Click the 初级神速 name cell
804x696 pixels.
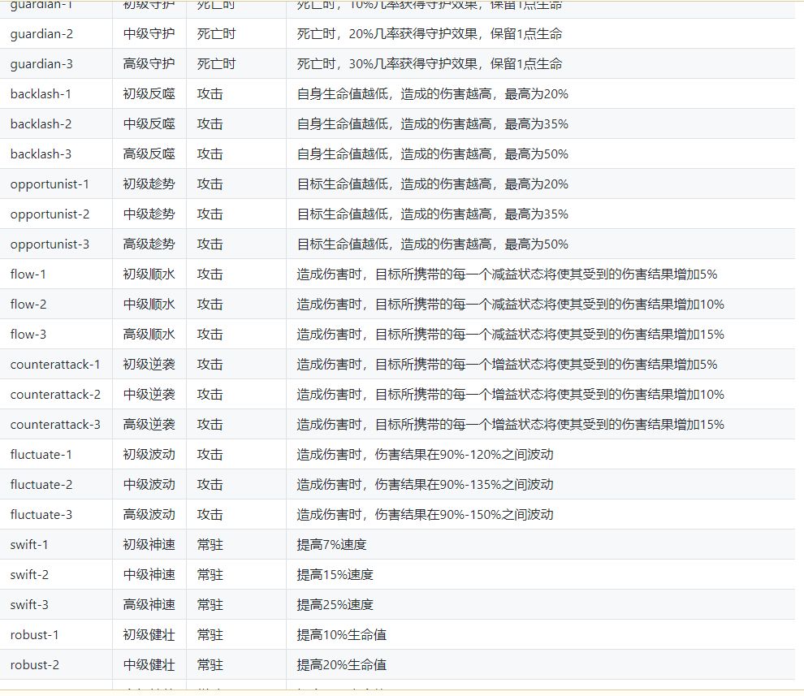pyautogui.click(x=149, y=545)
